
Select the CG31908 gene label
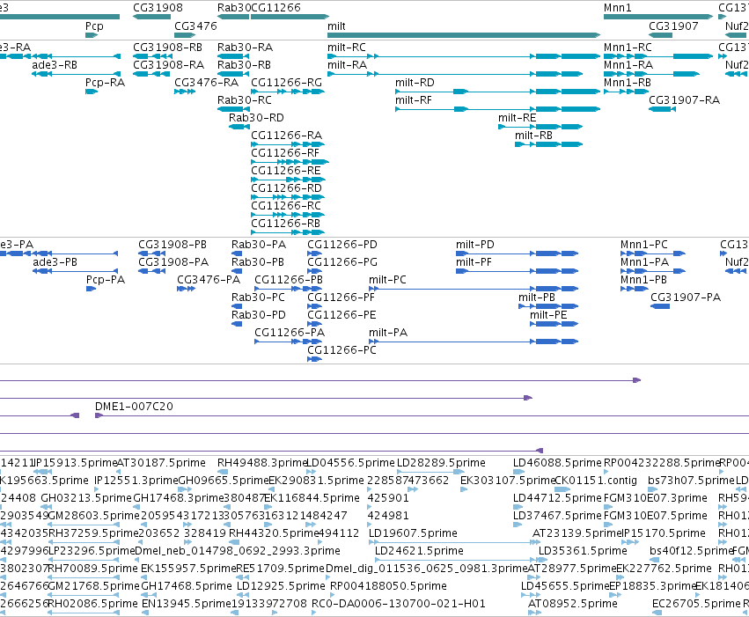158,8
